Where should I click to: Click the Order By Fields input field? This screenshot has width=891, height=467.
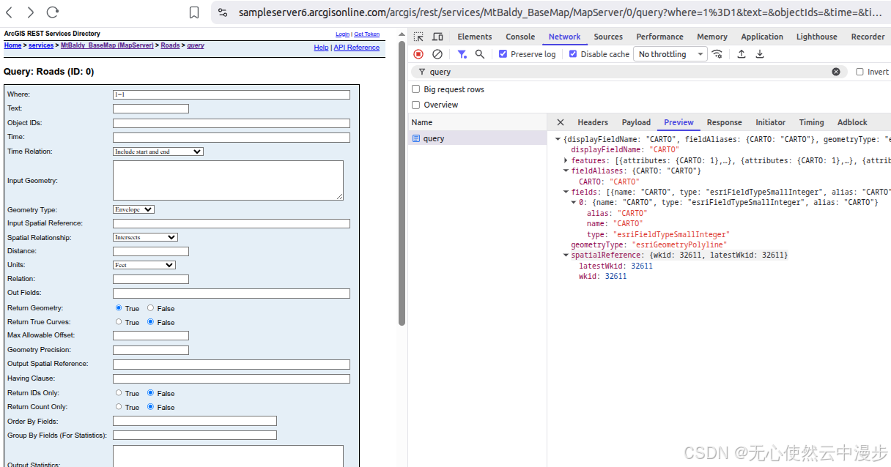point(195,421)
